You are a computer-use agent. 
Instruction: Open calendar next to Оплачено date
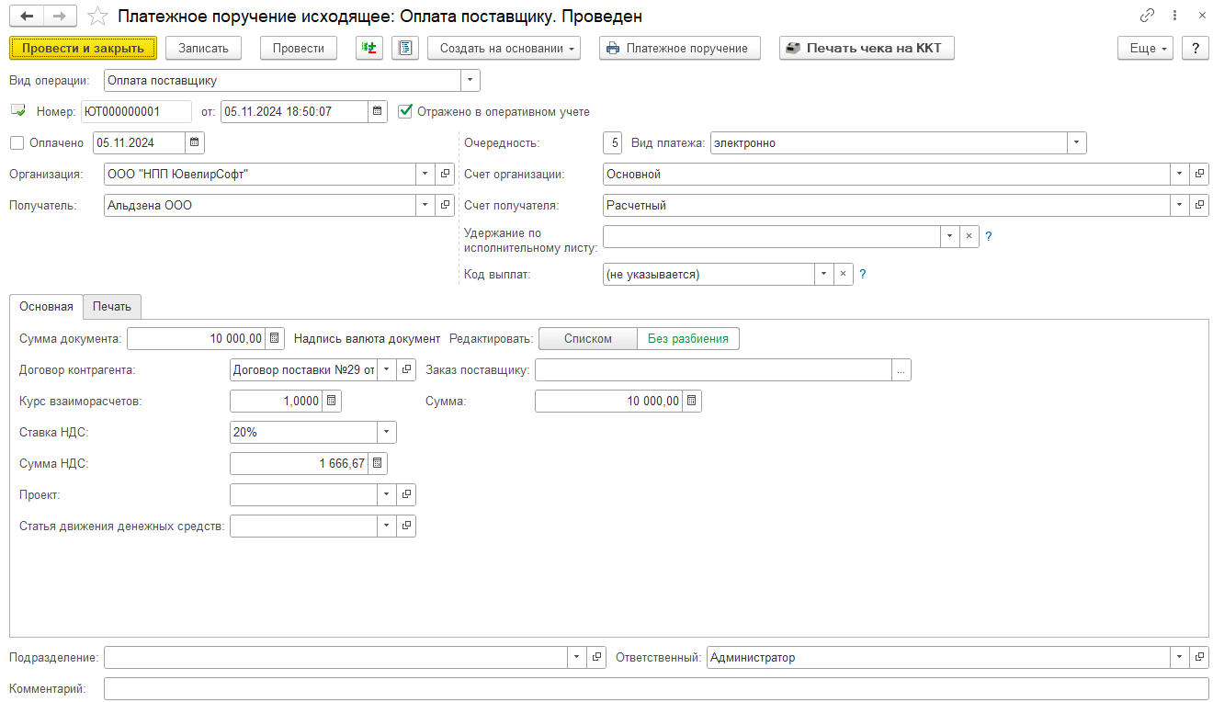[x=195, y=143]
